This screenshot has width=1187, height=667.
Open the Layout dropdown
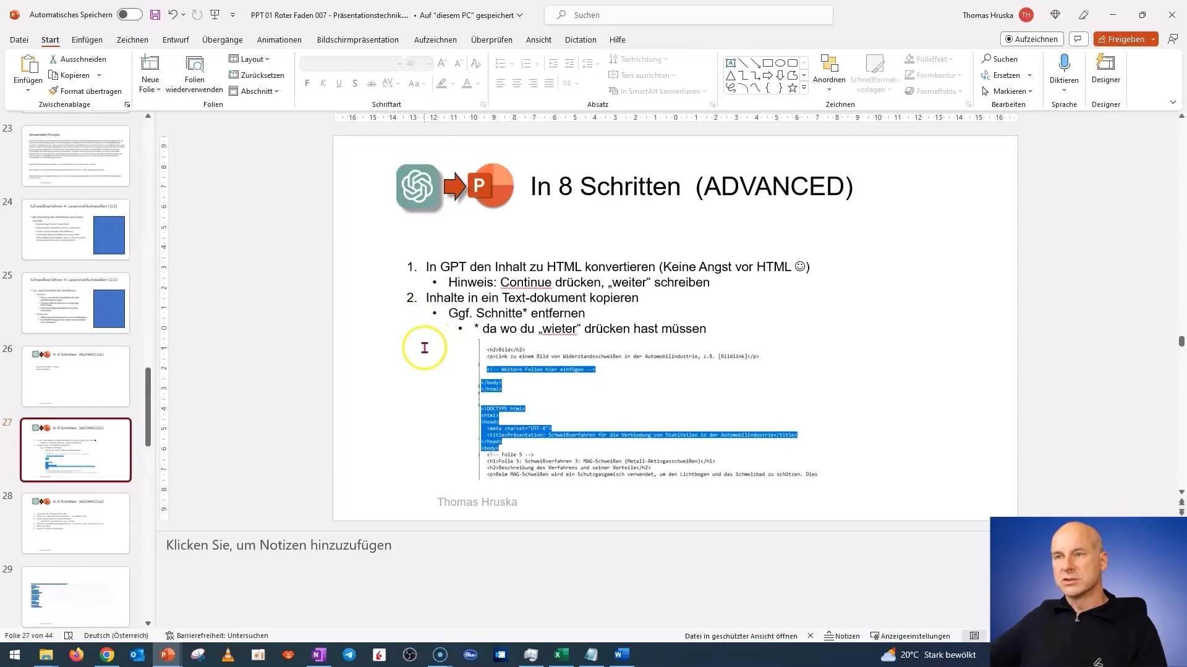pos(250,59)
